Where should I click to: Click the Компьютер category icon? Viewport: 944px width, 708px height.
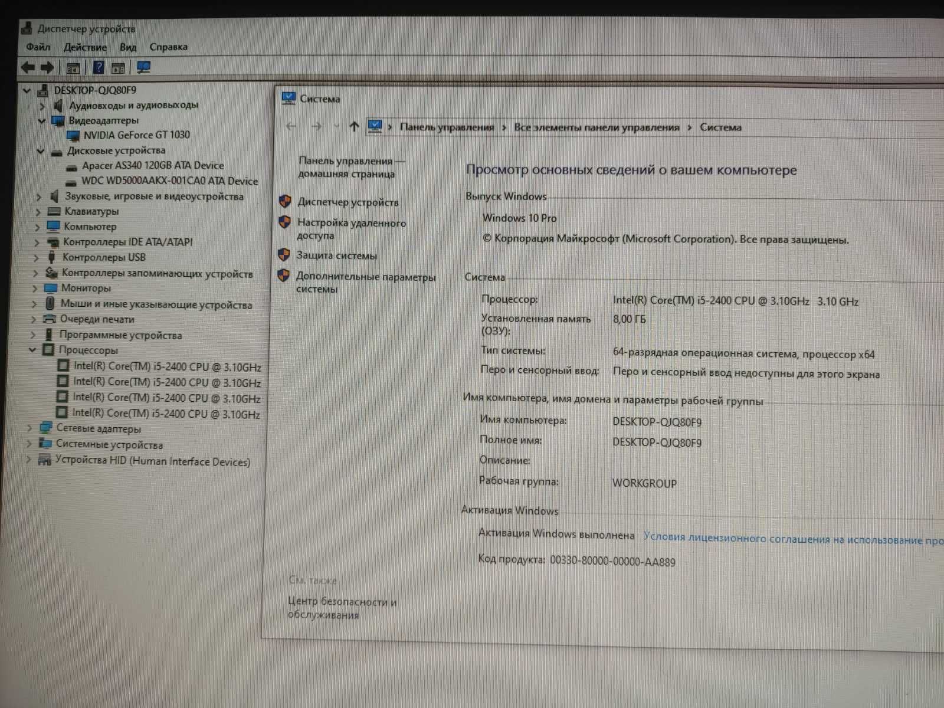tap(53, 226)
